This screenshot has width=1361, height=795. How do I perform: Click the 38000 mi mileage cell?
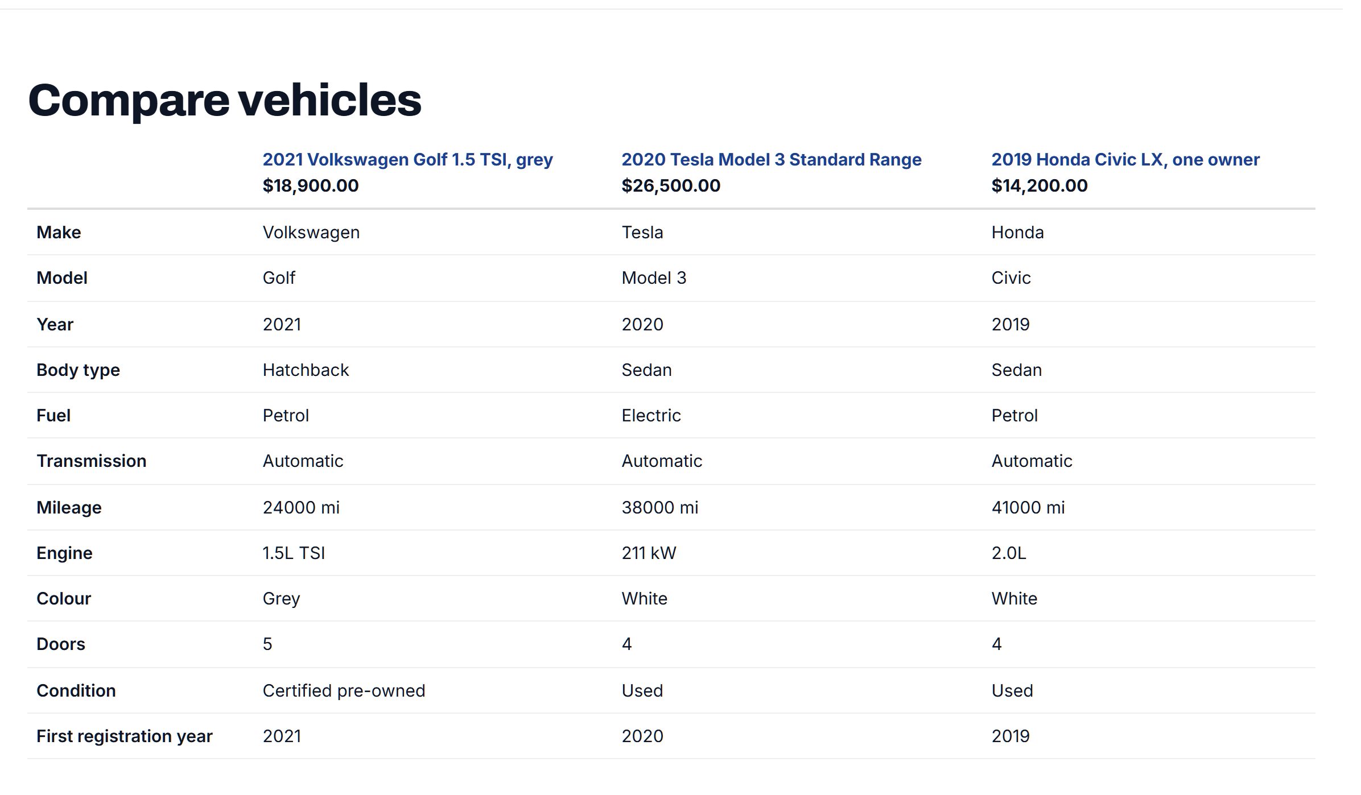(x=660, y=508)
